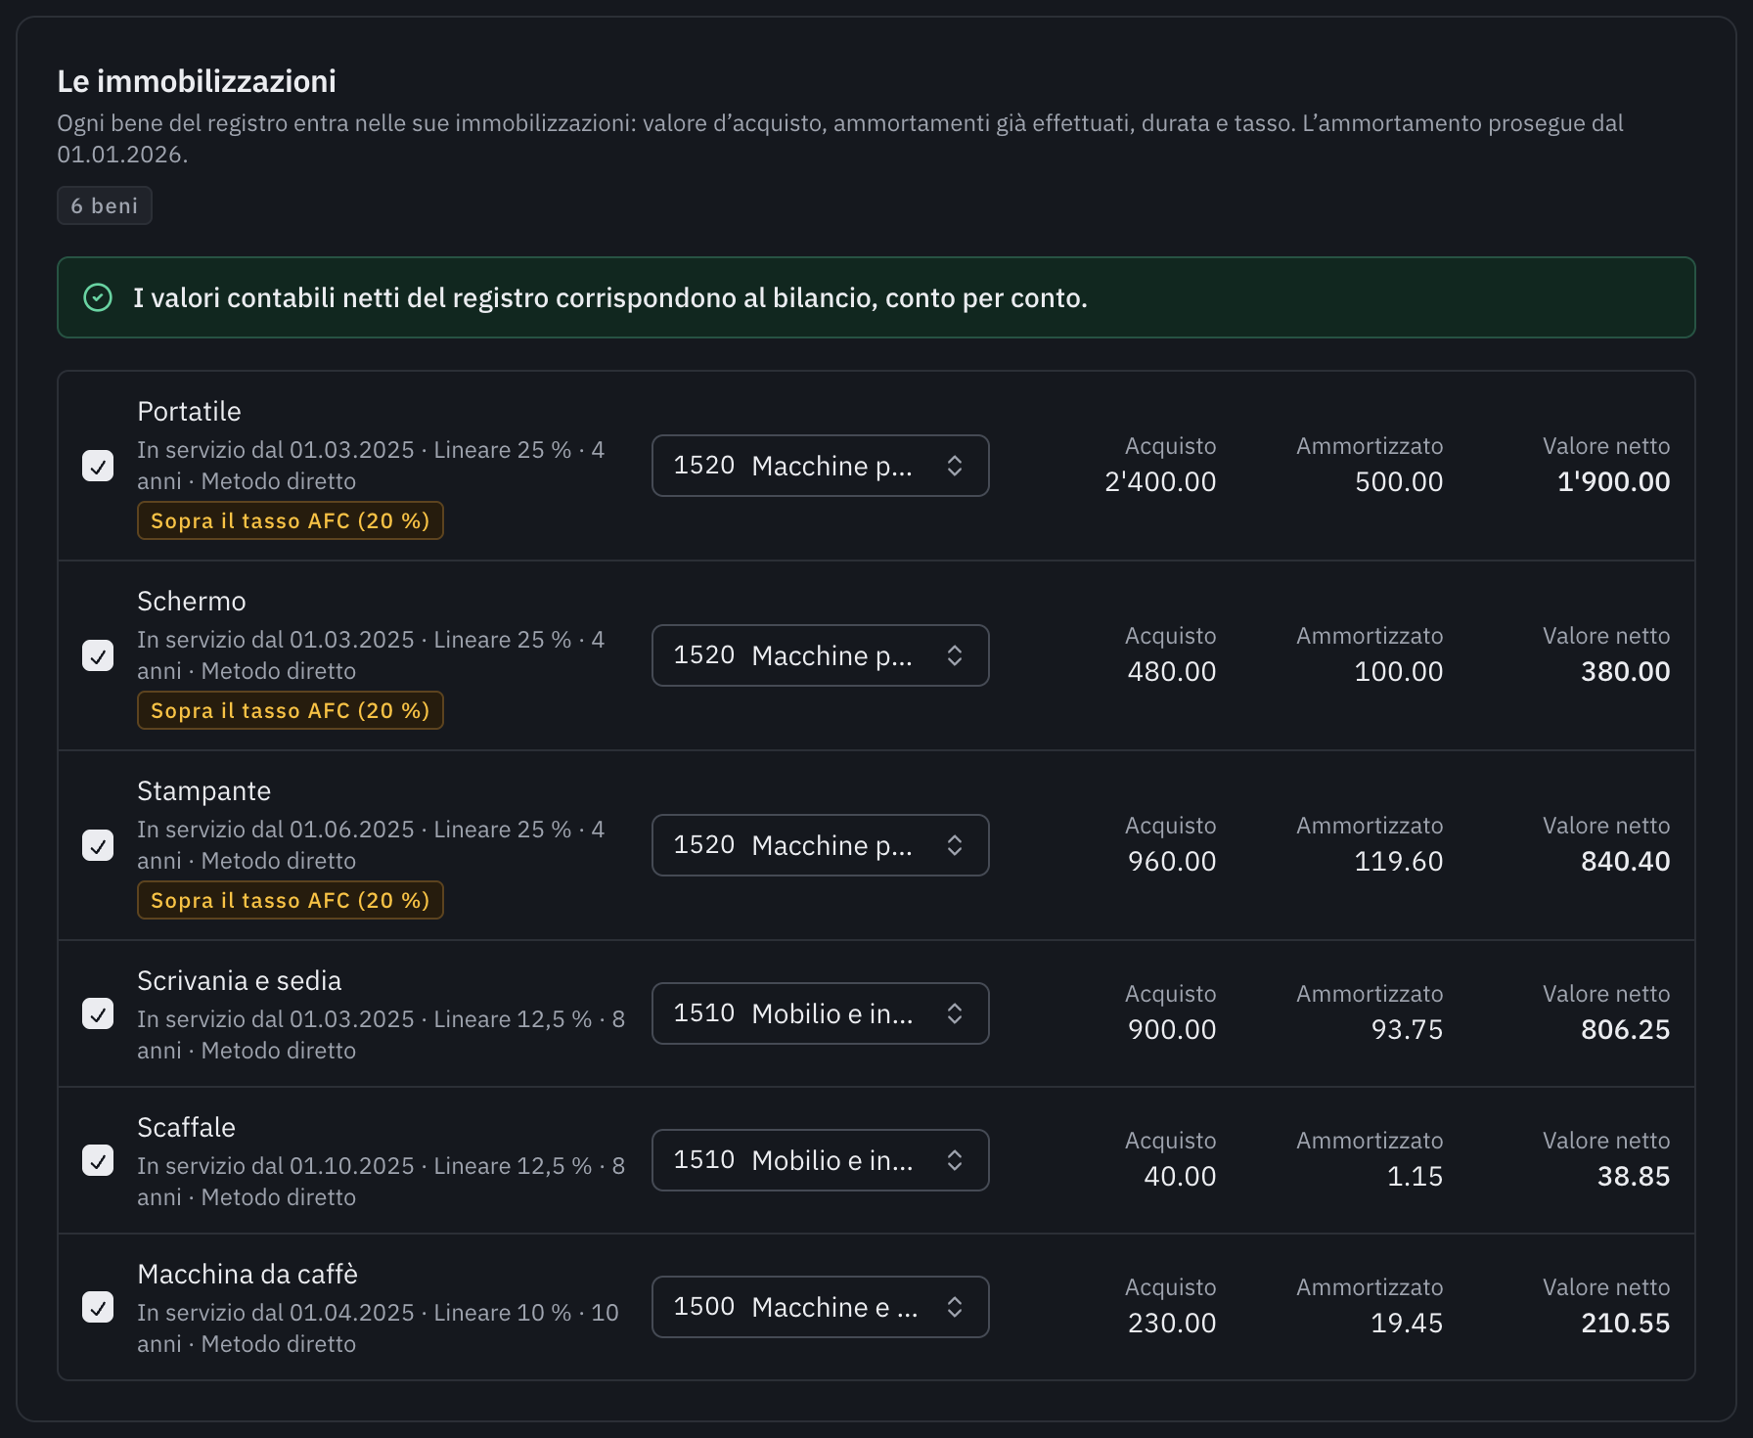Click the 'Scaffale' asset name
The height and width of the screenshot is (1438, 1753).
(x=187, y=1127)
